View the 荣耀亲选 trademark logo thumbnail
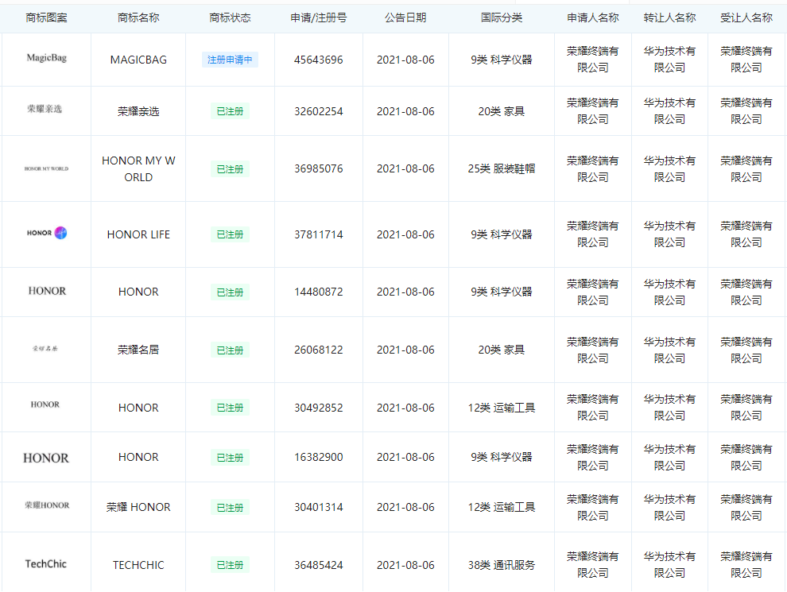The width and height of the screenshot is (787, 592). (x=45, y=109)
